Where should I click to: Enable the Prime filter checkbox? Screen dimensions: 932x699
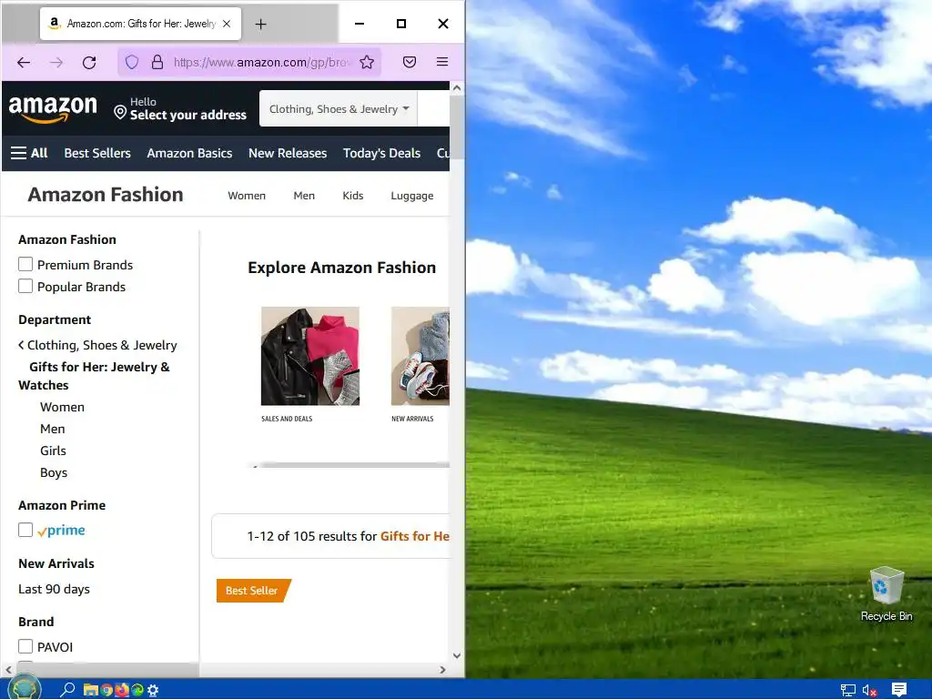(x=25, y=530)
